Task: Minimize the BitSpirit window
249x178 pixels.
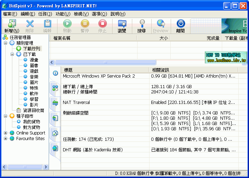Action: pos(227,6)
